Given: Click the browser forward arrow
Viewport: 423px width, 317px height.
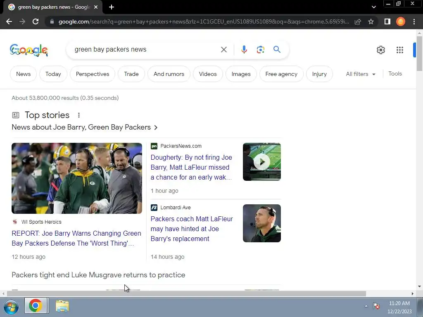Looking at the screenshot, I should pyautogui.click(x=22, y=21).
